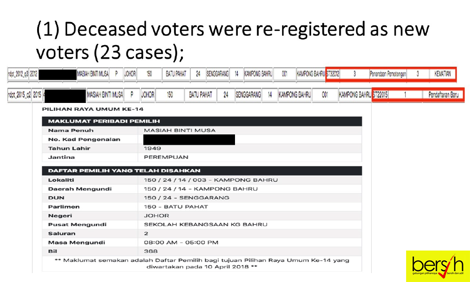Select the rdpt_2012_q3 cell
The height and width of the screenshot is (282, 470).
[x=18, y=74]
